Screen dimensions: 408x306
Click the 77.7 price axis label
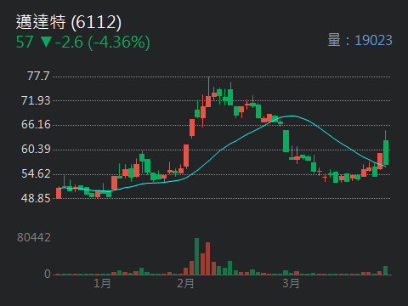coord(38,76)
